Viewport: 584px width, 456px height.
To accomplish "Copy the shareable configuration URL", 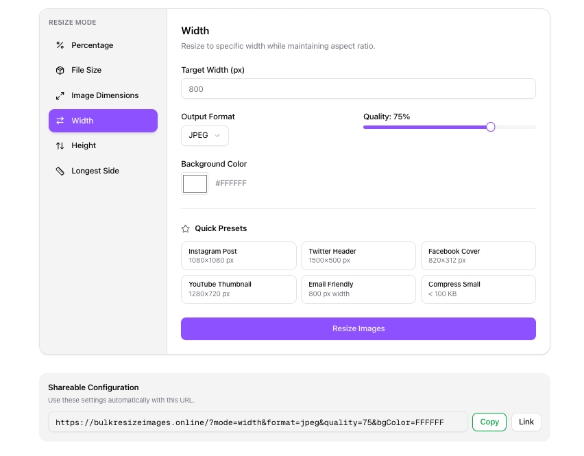I will pyautogui.click(x=489, y=422).
